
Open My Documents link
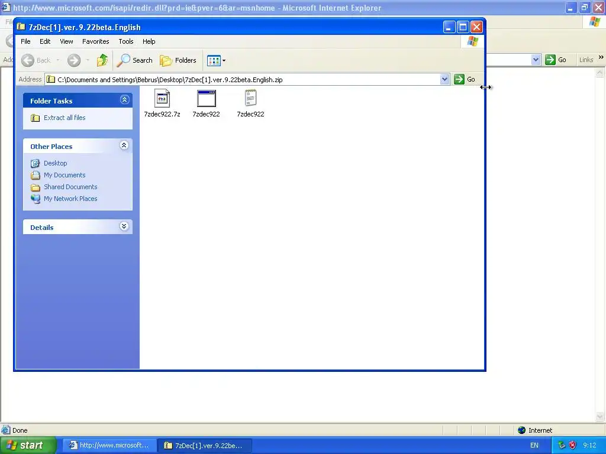pyautogui.click(x=65, y=175)
